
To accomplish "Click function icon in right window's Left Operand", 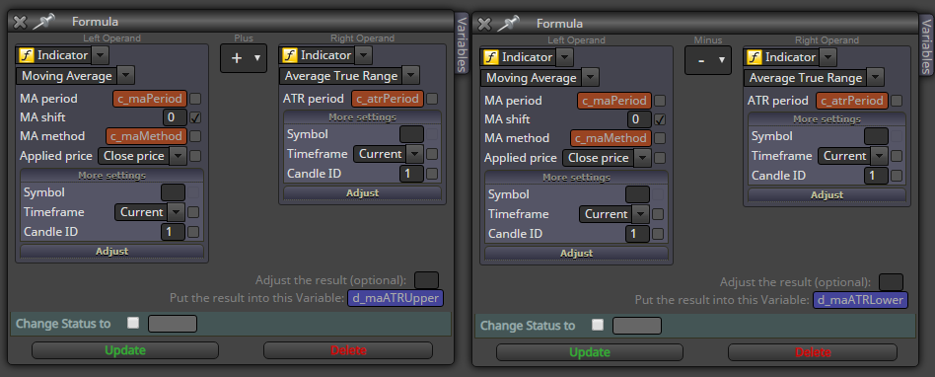I will click(490, 57).
